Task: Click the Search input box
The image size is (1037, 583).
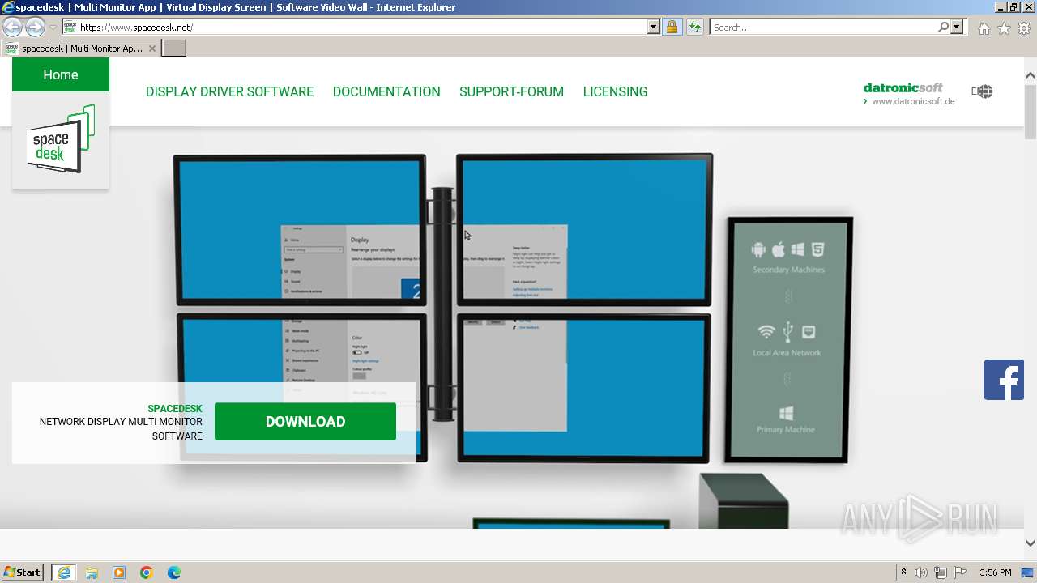Action: click(823, 27)
